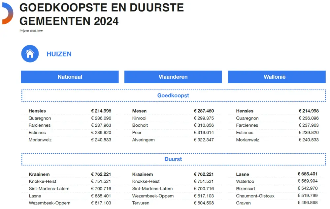Collapse the Goedkoopst dashed panel

(x=173, y=95)
